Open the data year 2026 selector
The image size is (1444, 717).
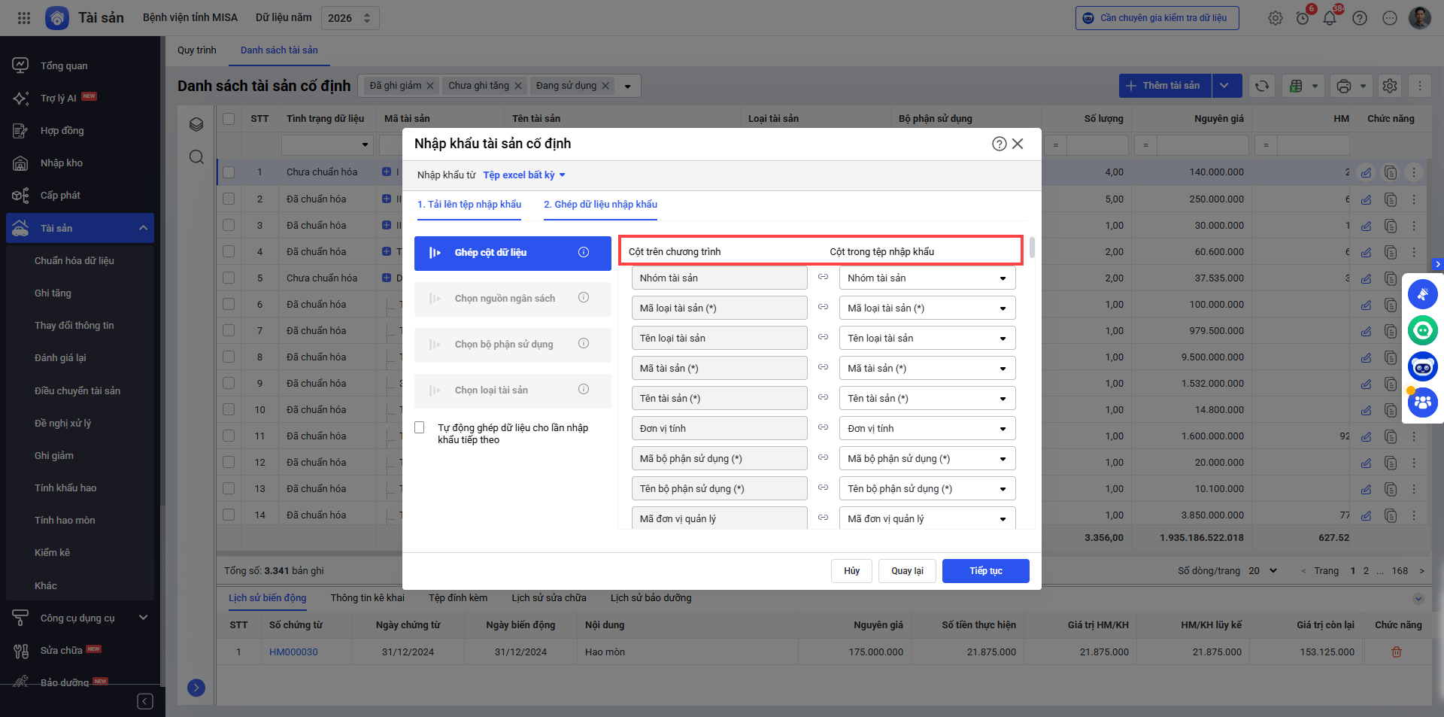click(350, 18)
